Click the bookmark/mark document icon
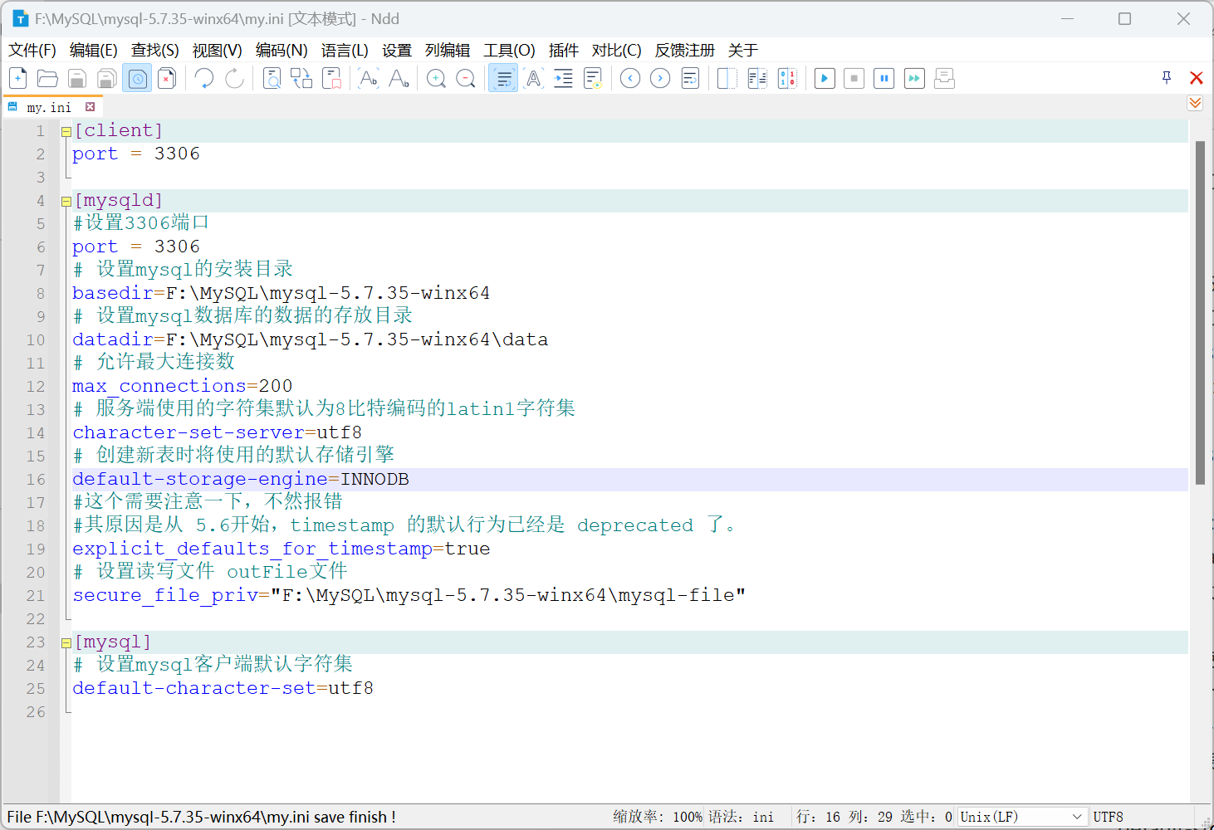Screen dimensions: 1214x830 (x=332, y=79)
